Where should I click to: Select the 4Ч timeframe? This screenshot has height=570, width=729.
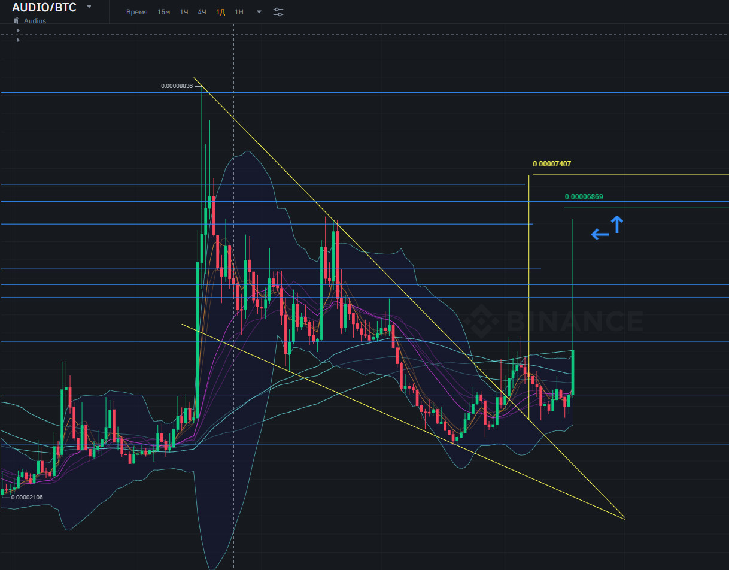(202, 12)
